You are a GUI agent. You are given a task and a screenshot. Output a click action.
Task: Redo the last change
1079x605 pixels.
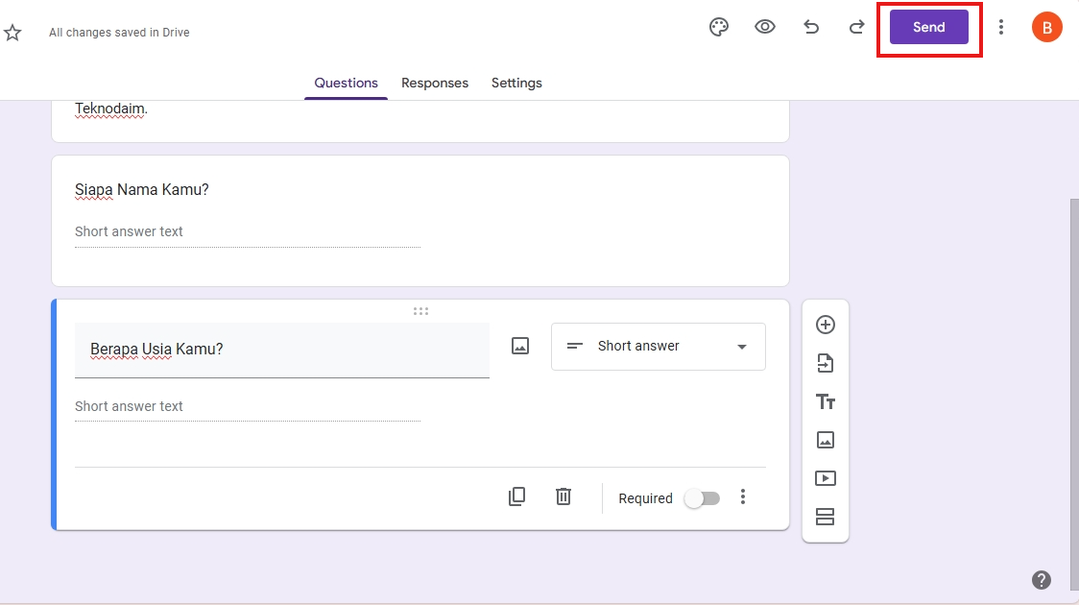pos(856,27)
